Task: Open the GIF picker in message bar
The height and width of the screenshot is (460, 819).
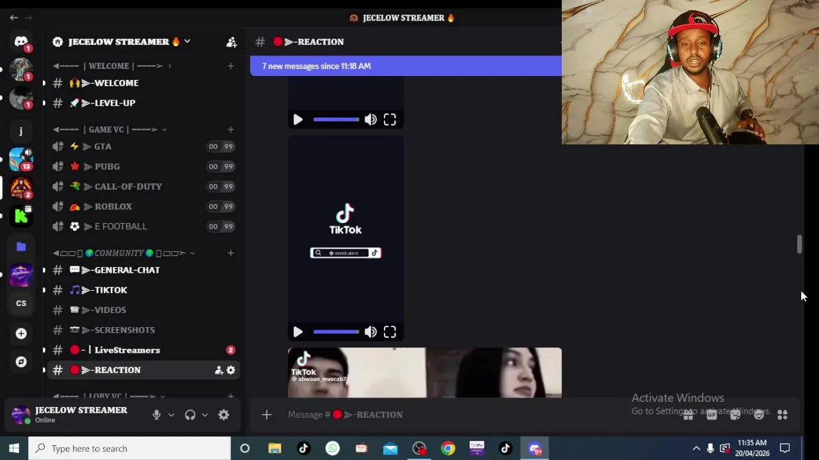Action: pos(712,415)
